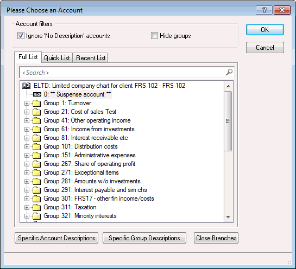Click the Group 1 Turnover folder icon
The height and width of the screenshot is (269, 296).
pyautogui.click(x=36, y=103)
